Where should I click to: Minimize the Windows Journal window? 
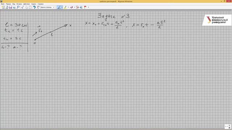point(221,1)
